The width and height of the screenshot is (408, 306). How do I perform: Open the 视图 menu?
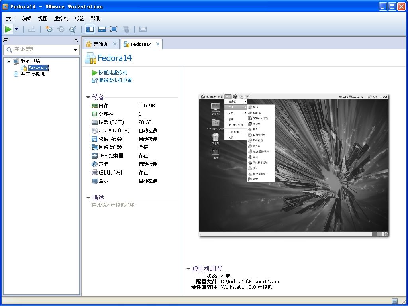pyautogui.click(x=43, y=18)
